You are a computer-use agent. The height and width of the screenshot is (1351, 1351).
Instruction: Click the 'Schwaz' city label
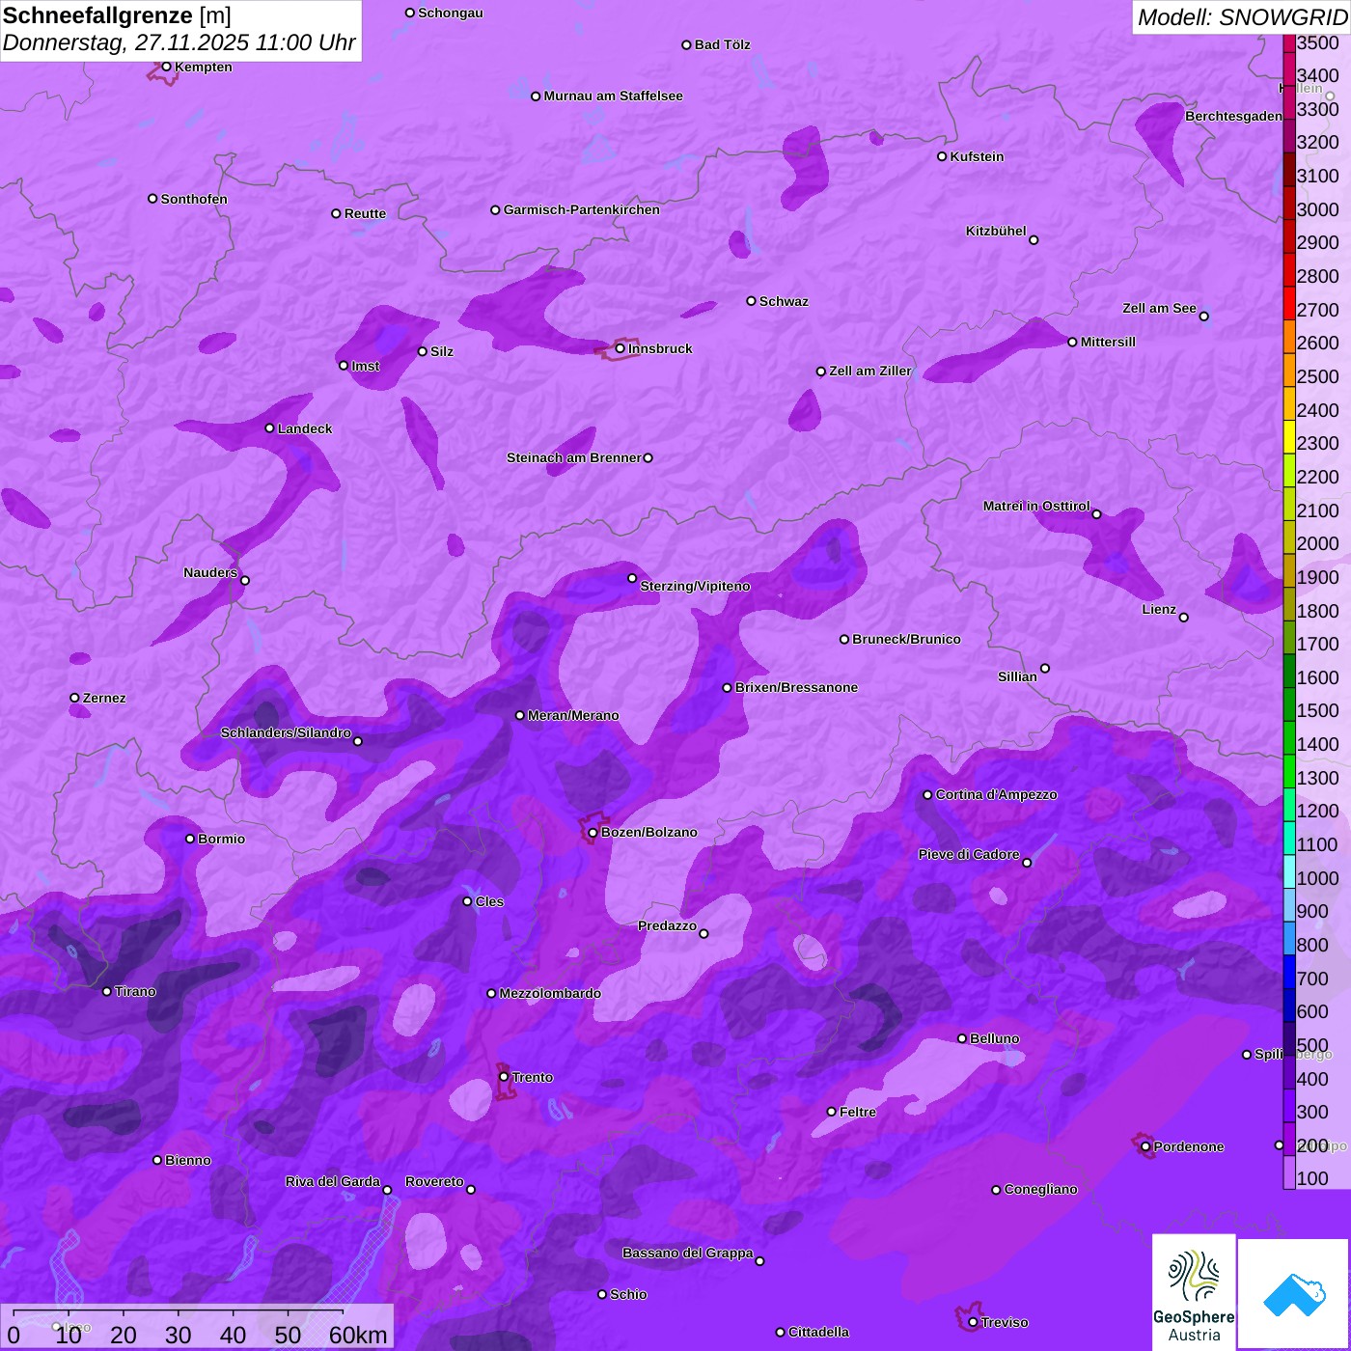[785, 301]
